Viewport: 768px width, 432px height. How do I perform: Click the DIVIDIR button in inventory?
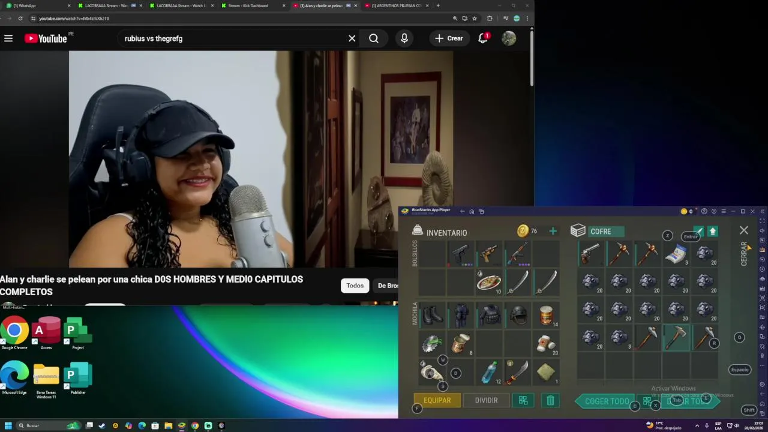coord(486,400)
